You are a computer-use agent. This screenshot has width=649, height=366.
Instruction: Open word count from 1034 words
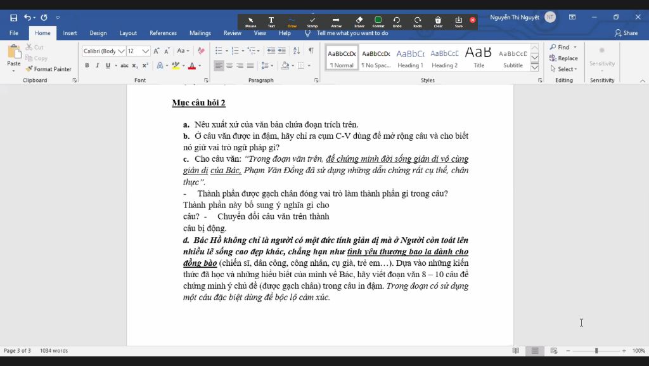tap(54, 351)
